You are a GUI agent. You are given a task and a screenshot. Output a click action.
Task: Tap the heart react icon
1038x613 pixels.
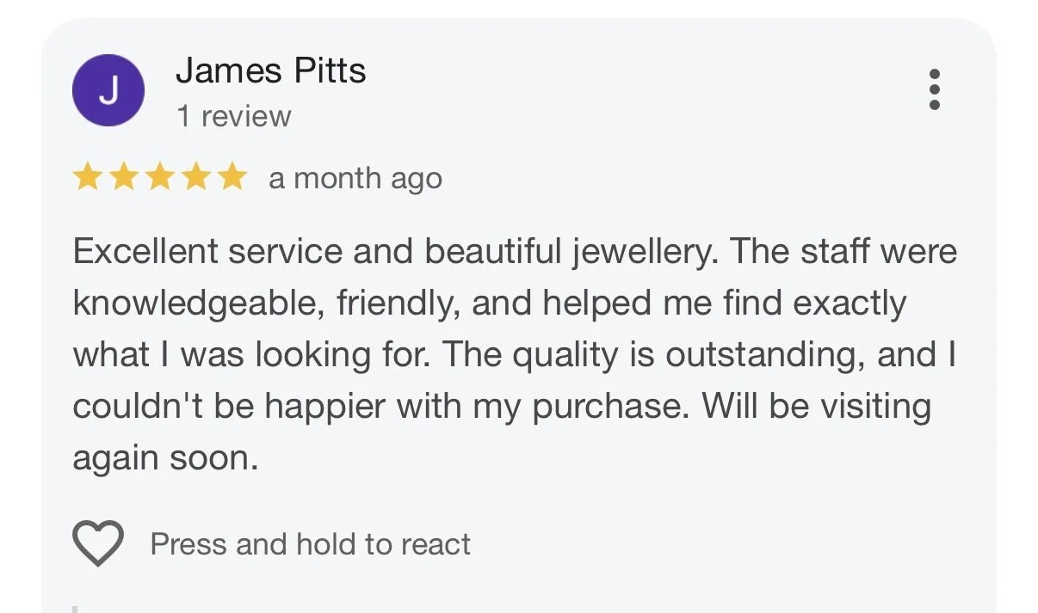[97, 543]
